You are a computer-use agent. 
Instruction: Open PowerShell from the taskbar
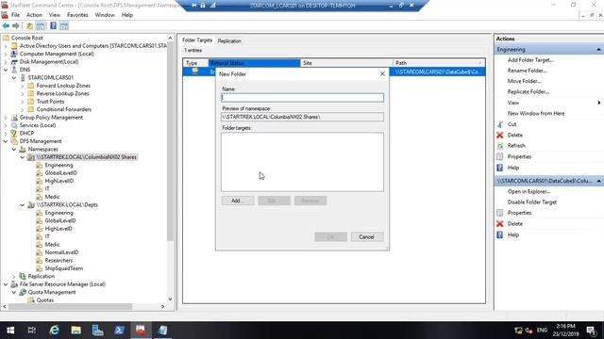119,331
